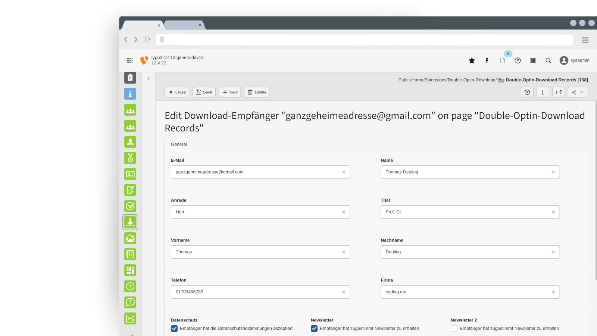Click the Save button
The height and width of the screenshot is (336, 597).
(204, 92)
